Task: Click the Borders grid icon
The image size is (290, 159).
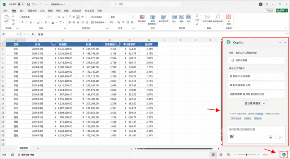Action: (x=38, y=22)
